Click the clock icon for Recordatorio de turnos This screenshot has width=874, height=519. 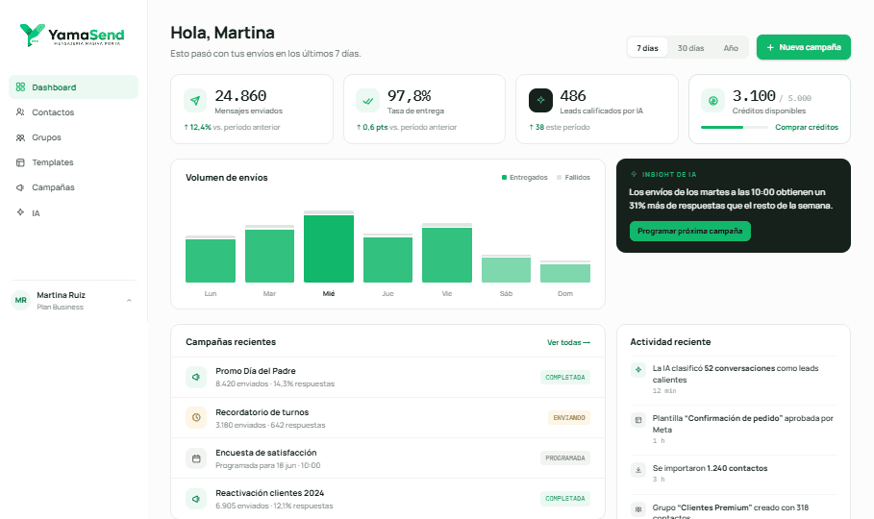(x=196, y=417)
